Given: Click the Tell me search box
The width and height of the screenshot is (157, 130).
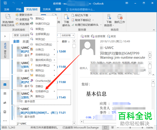Looking at the screenshot, I should [x=80, y=10].
